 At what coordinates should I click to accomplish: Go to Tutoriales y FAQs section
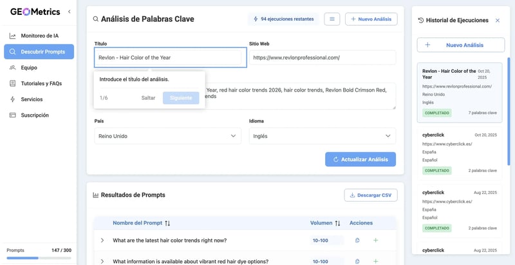(x=41, y=83)
